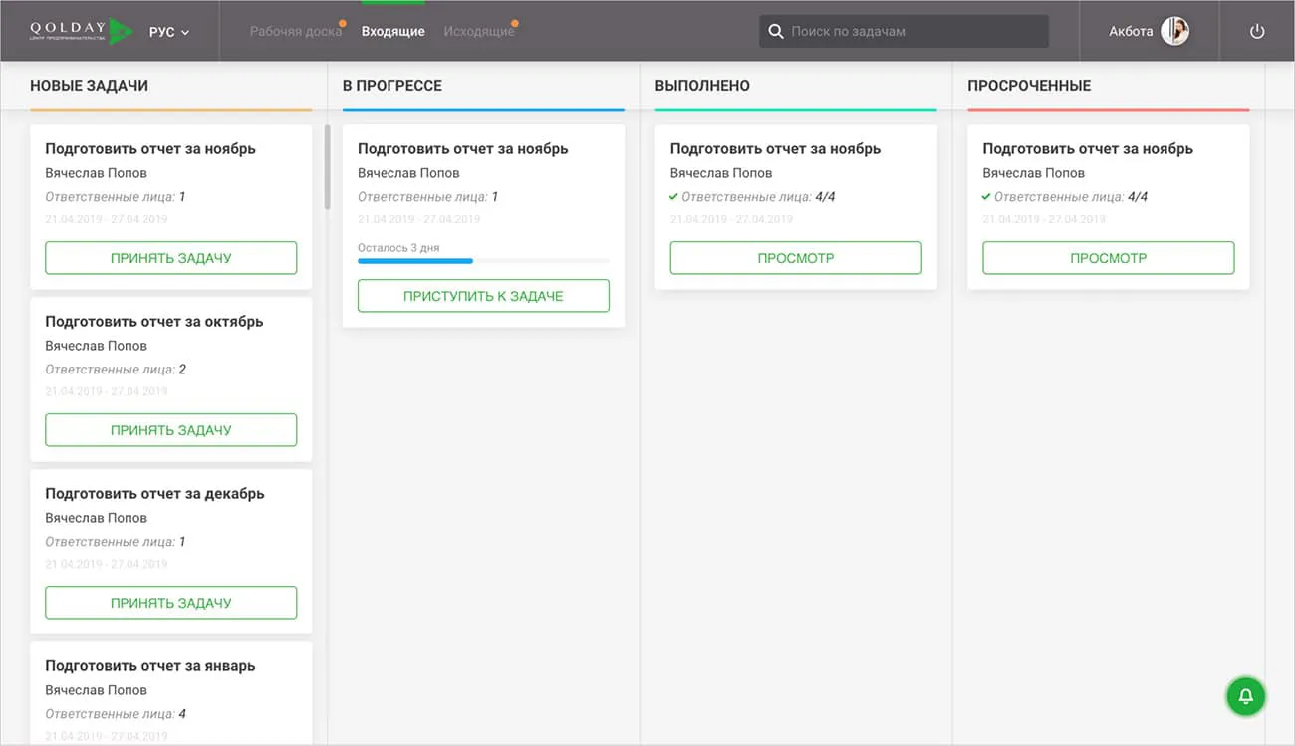This screenshot has width=1295, height=746.
Task: Click green checkmark in overdue task card
Action: point(986,197)
